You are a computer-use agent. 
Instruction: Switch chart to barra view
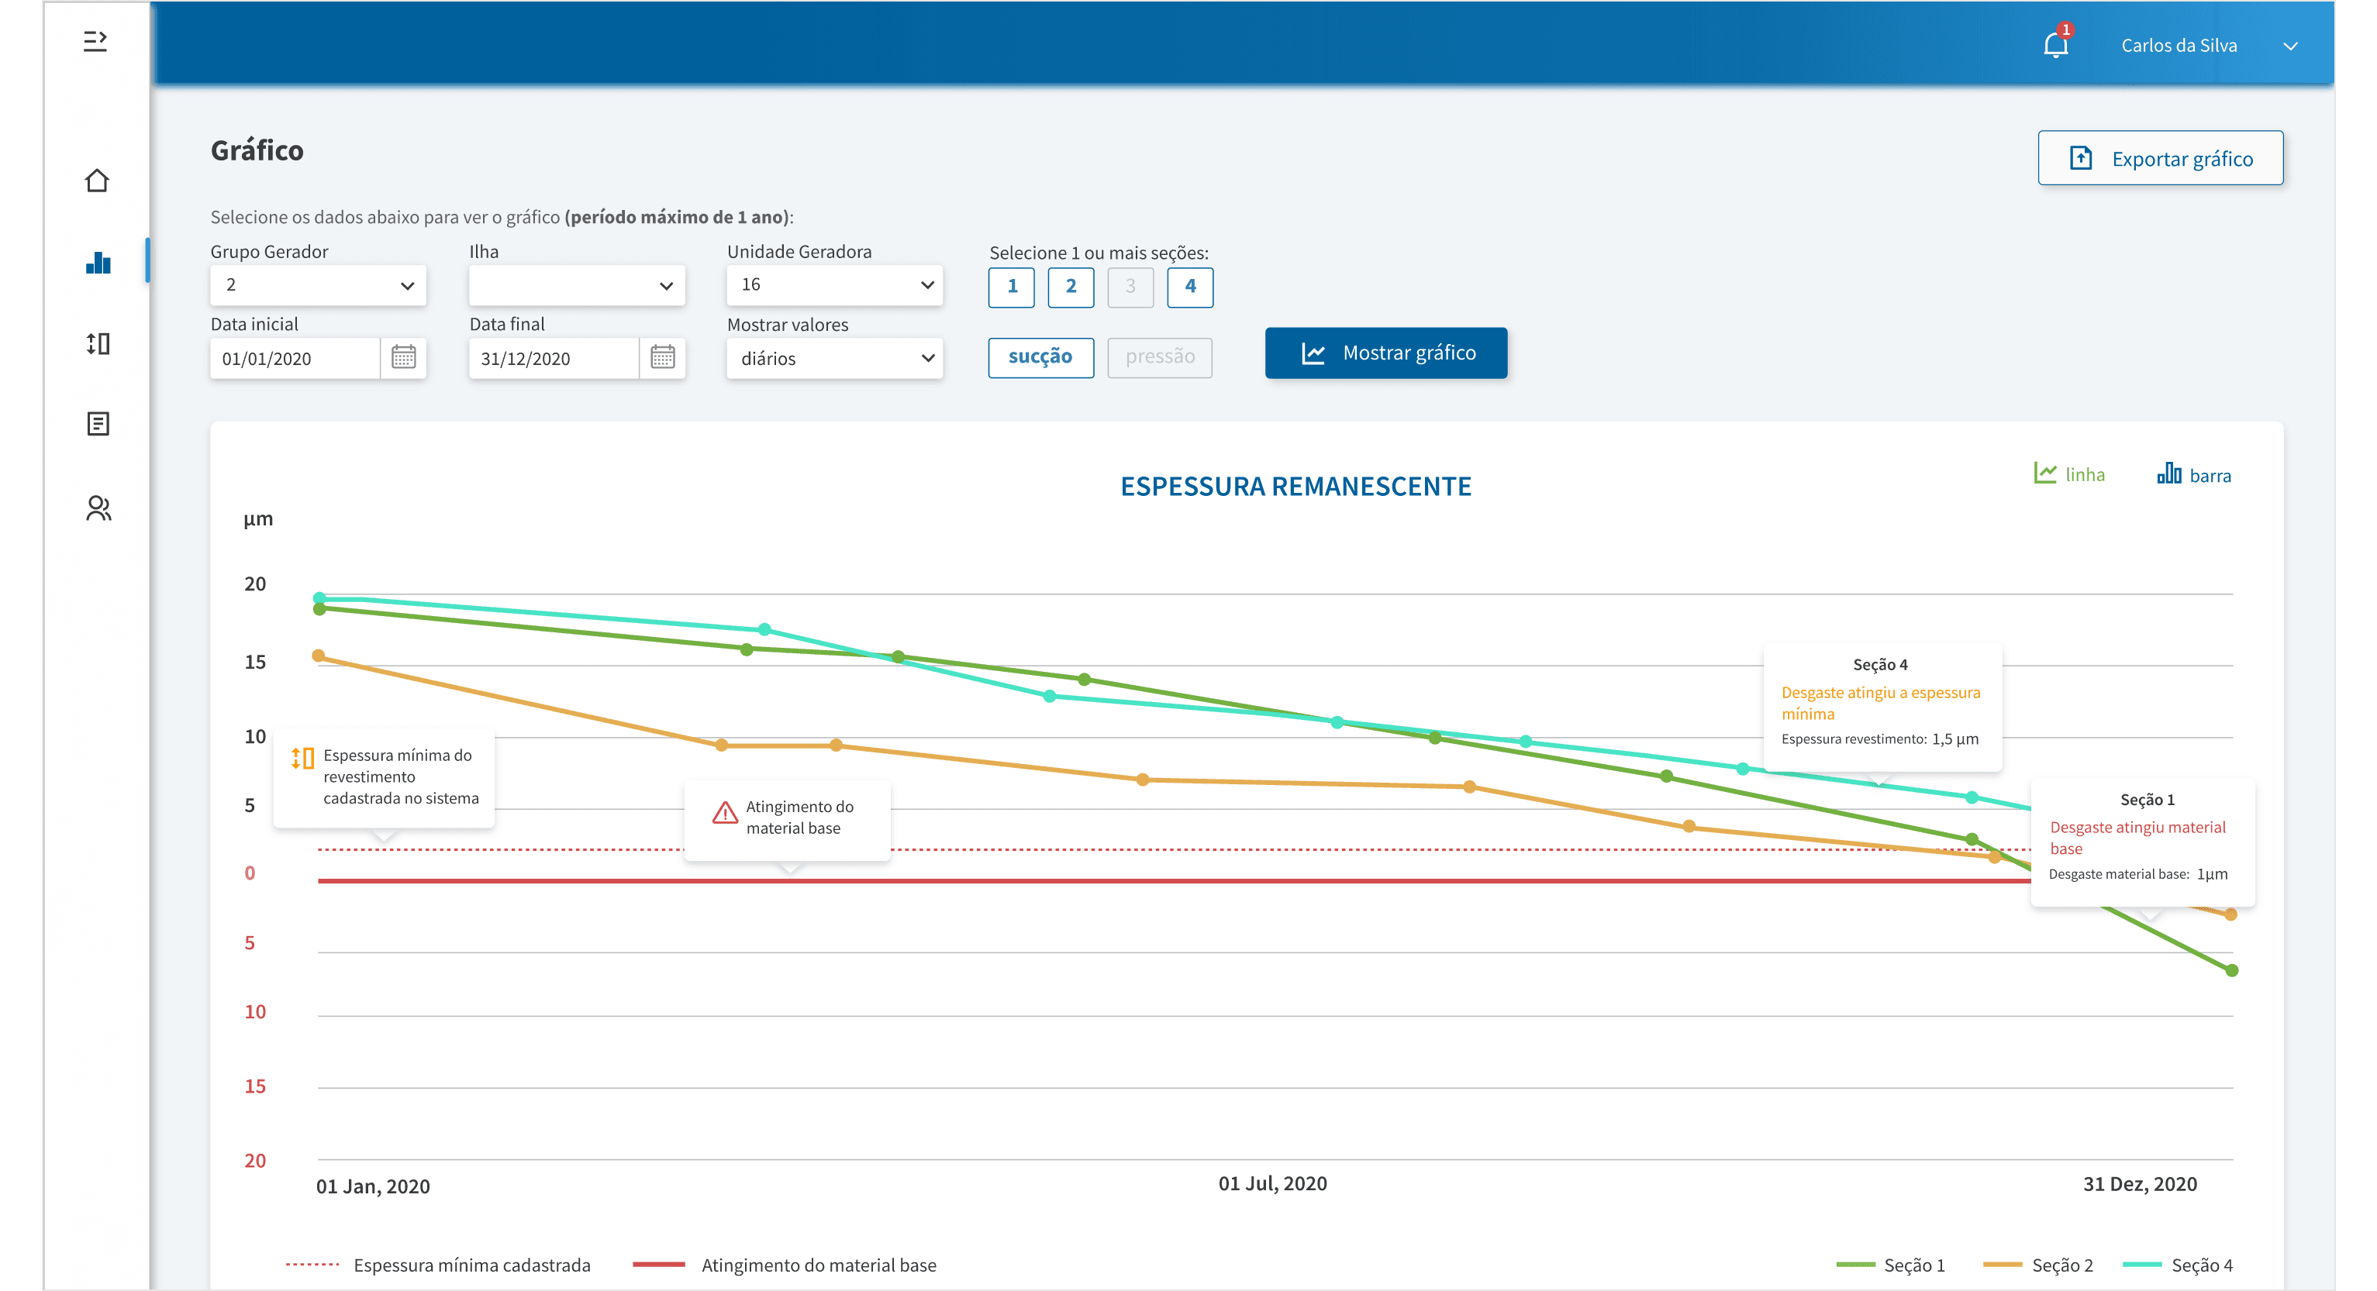pos(2193,475)
